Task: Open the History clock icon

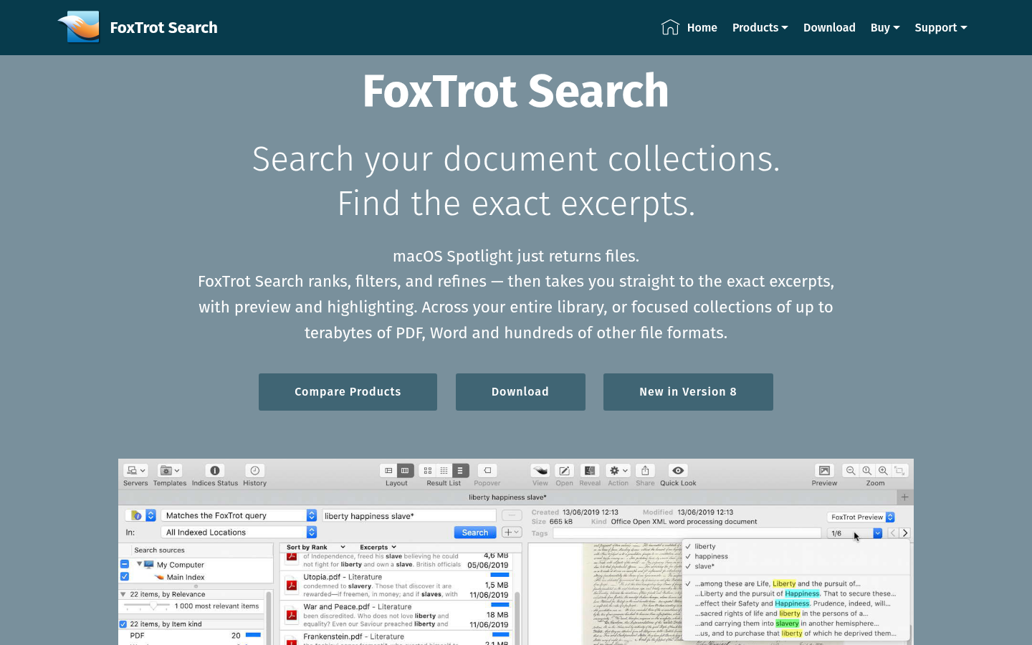Action: (x=254, y=471)
